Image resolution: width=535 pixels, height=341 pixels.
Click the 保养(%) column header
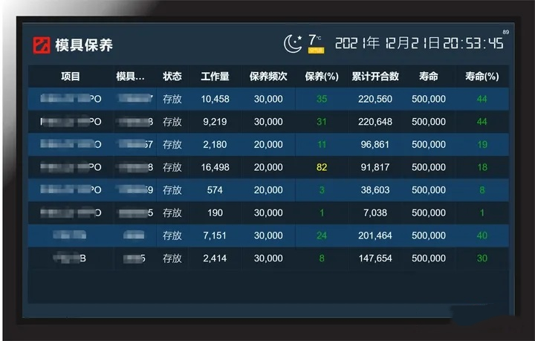322,77
